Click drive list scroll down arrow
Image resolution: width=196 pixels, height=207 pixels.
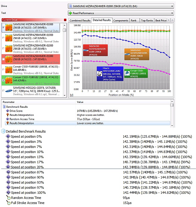[x=65, y=95]
